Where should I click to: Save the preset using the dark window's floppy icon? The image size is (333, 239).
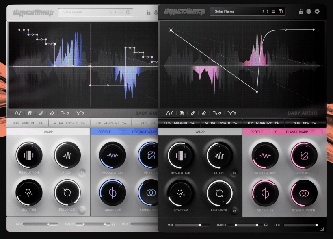click(281, 11)
